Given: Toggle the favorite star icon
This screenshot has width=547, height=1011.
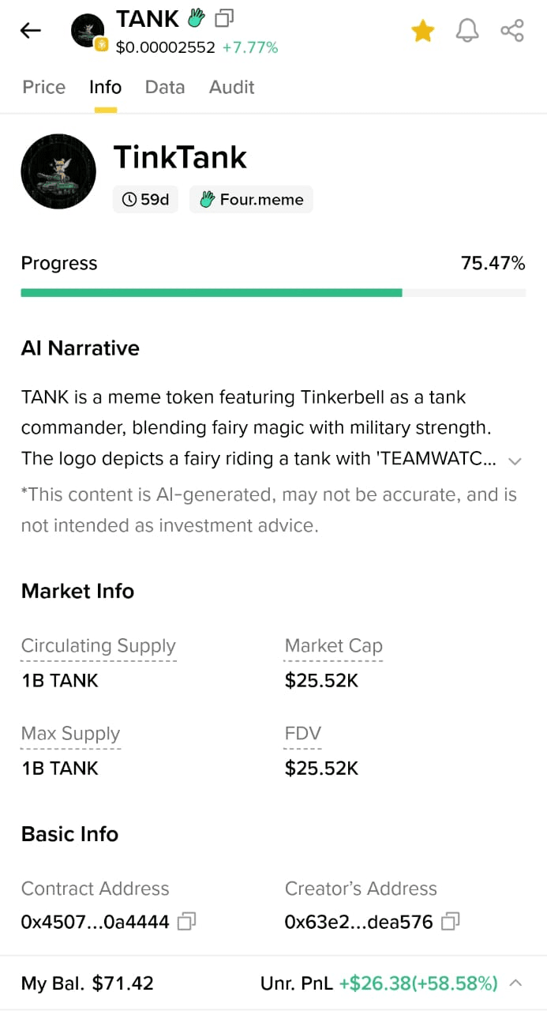Looking at the screenshot, I should (423, 31).
